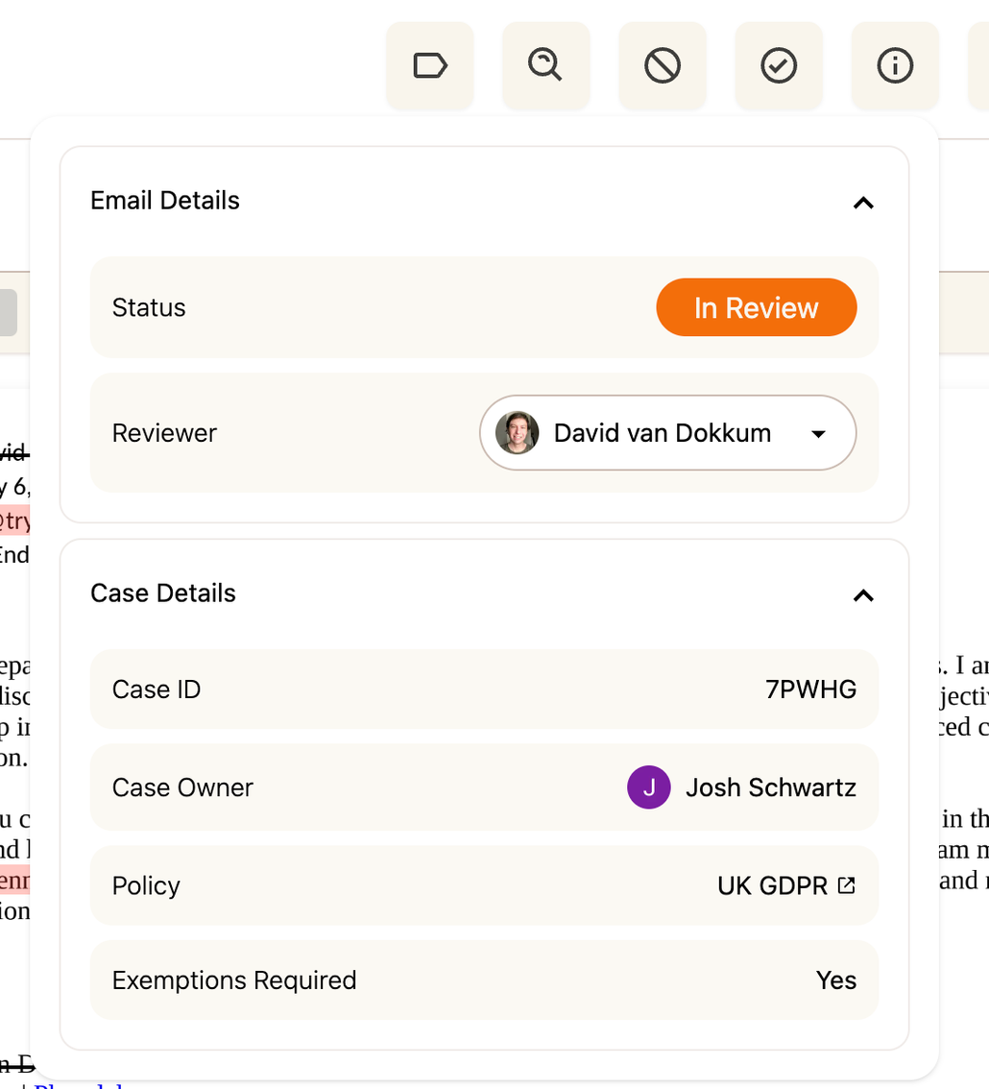This screenshot has width=989, height=1089.
Task: Select the Case ID value 7PWHG
Action: tap(810, 690)
